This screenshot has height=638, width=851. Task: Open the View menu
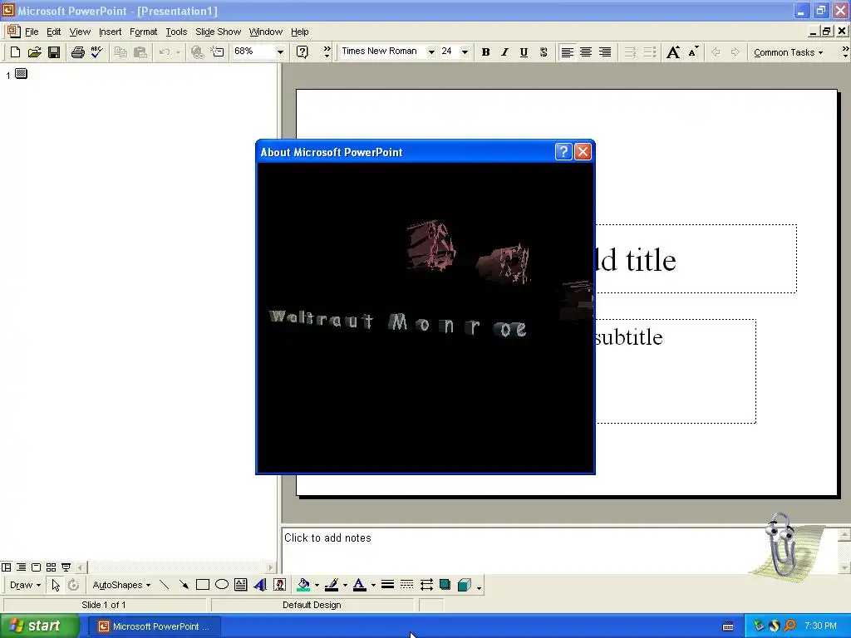(x=80, y=32)
